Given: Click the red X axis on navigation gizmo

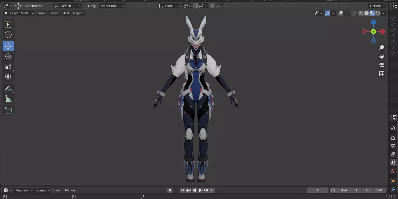Looking at the screenshot, I should [x=383, y=31].
